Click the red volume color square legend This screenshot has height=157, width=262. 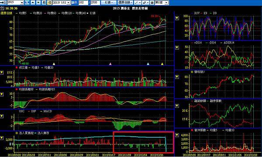pos(17,67)
